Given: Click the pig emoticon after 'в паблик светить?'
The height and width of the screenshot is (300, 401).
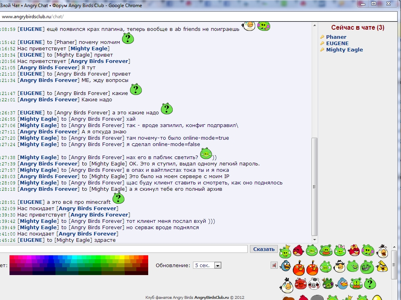Looking at the screenshot, I should (x=206, y=154).
